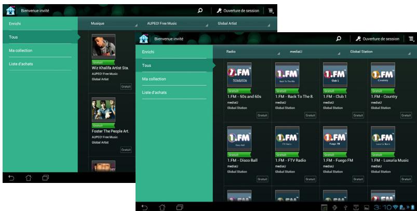Open the 1.FM 50s&60s station thumbnail
This screenshot has height=211, width=417.
click(239, 75)
